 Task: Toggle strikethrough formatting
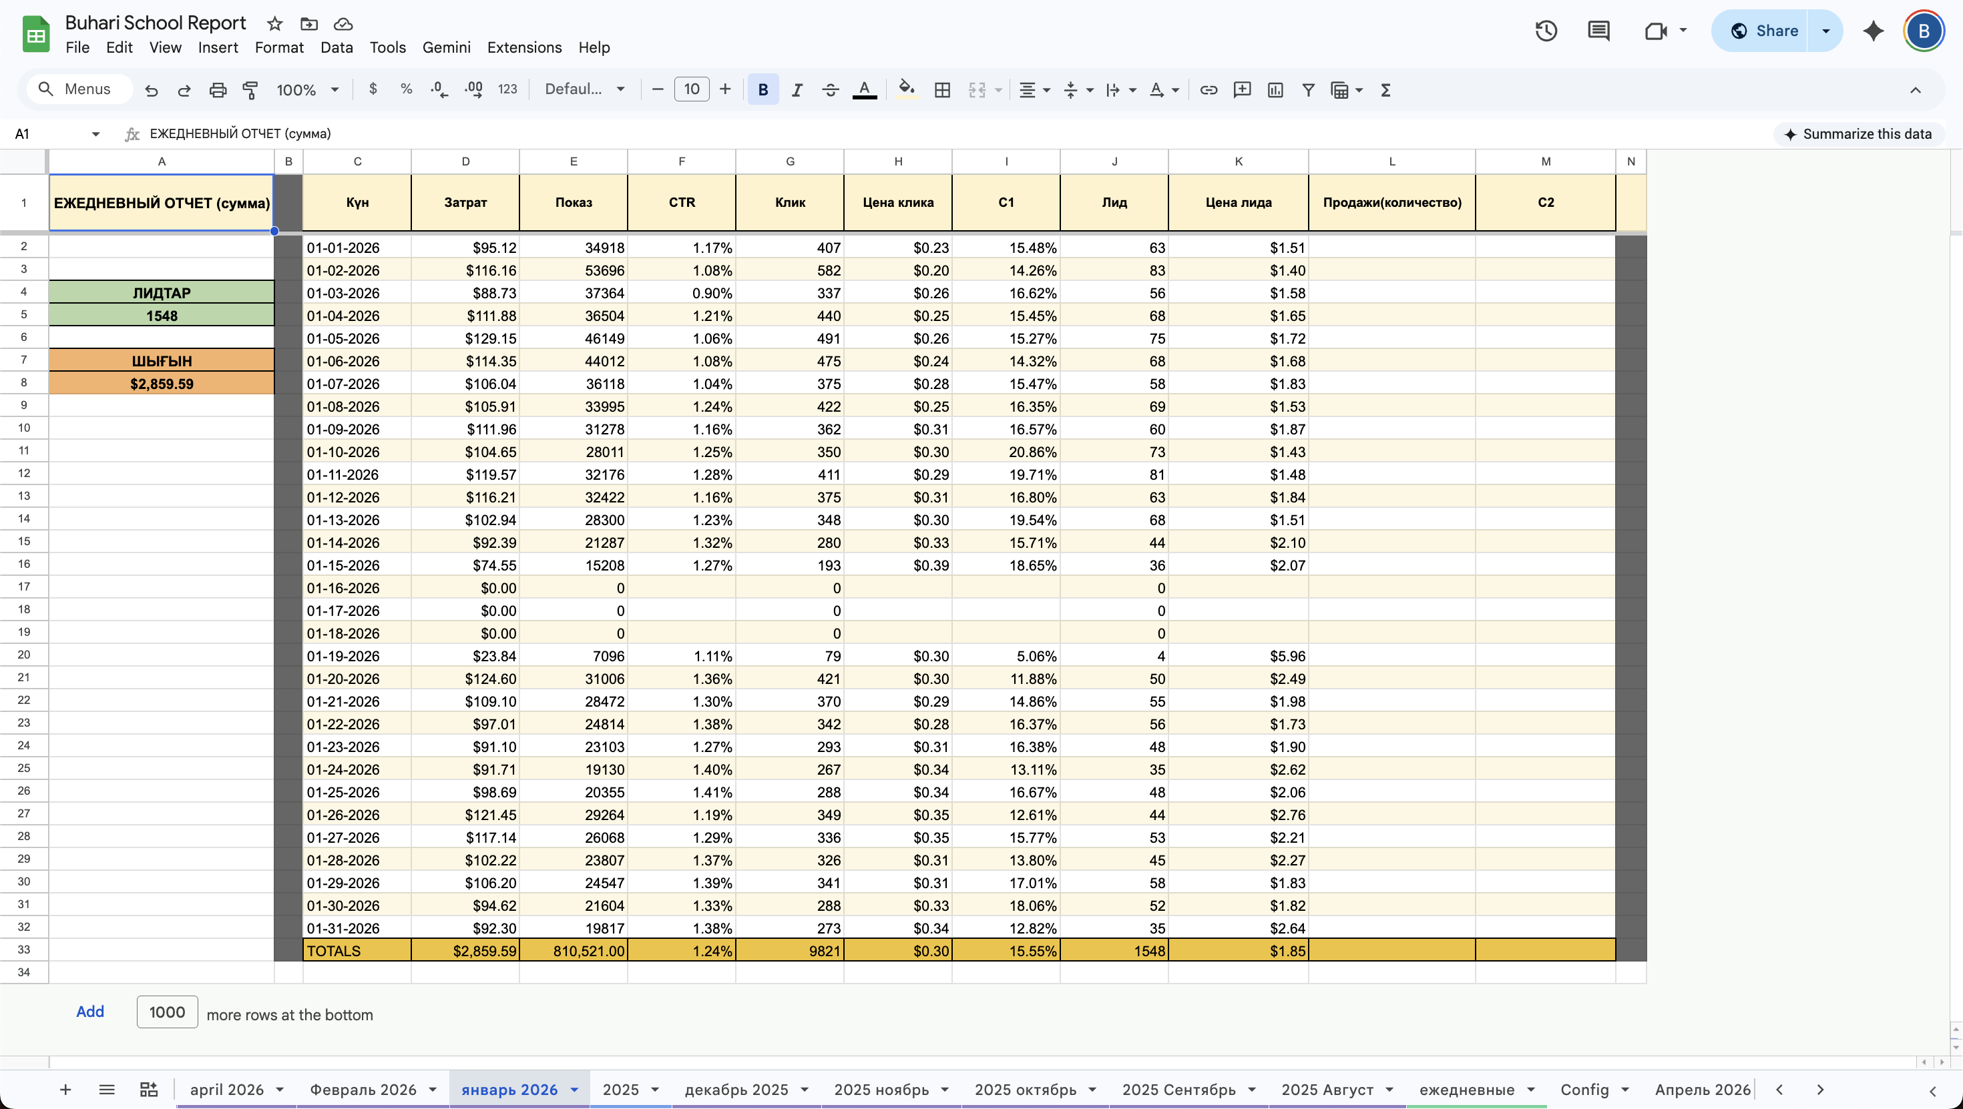(x=831, y=90)
